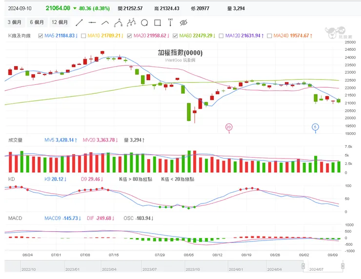Click the MA120 21631.94 label text
The height and width of the screenshot is (279, 361).
pos(244,36)
